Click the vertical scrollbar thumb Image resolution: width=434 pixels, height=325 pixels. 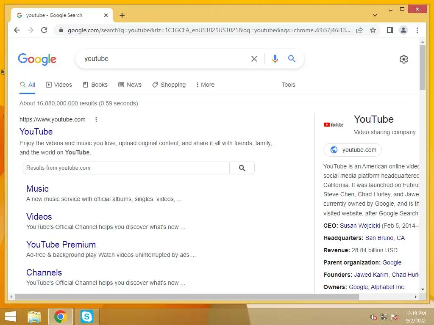423,67
